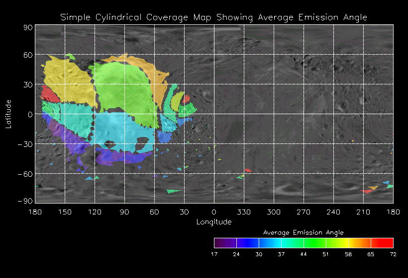Select the purple end of the colorbar
Screen dimensions: 408x278
pos(221,243)
